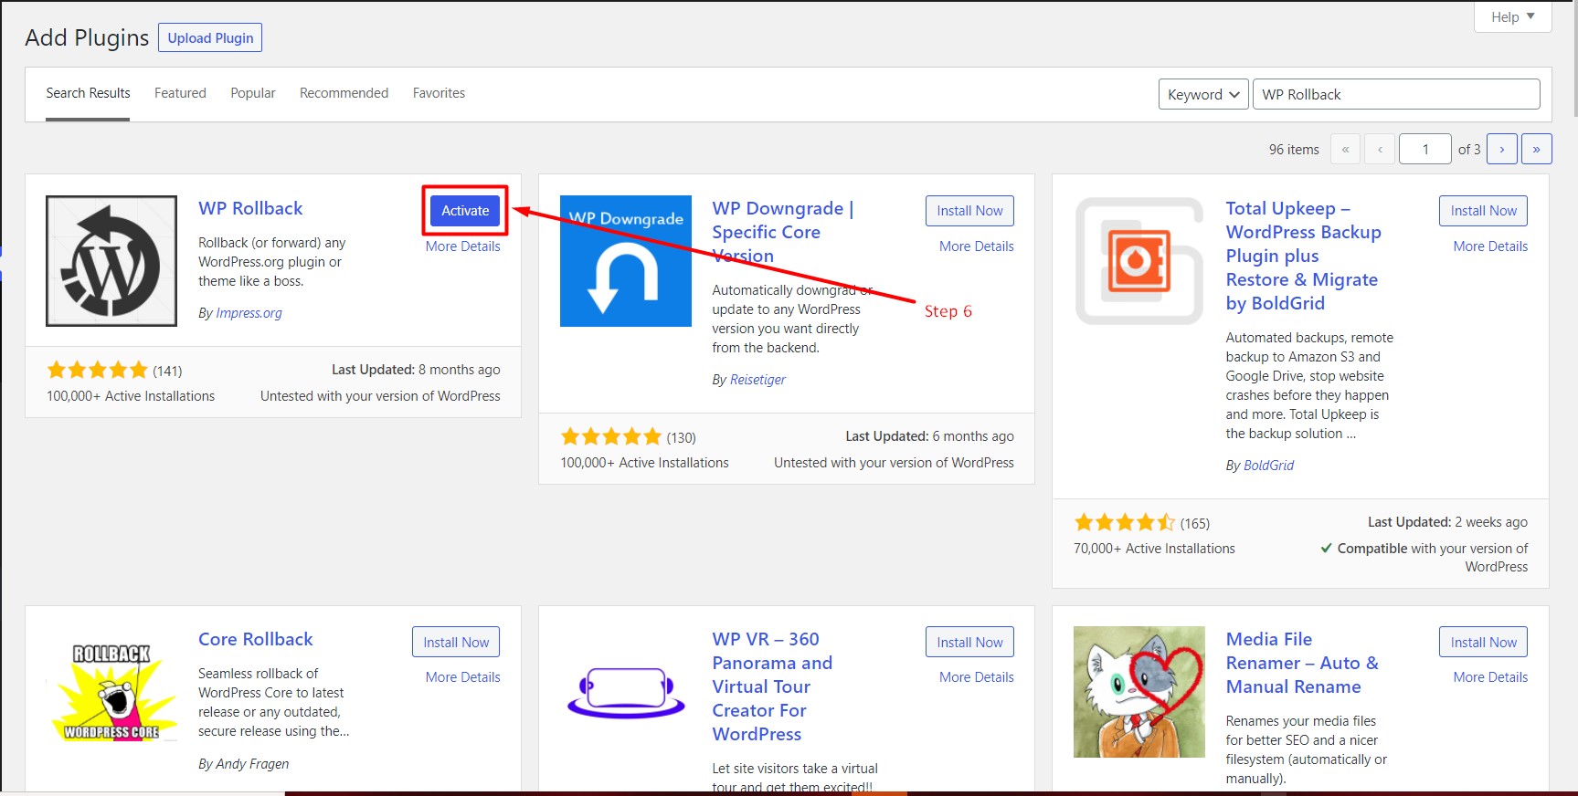Open More Details for WP Downgrade
The image size is (1578, 796).
pos(977,246)
